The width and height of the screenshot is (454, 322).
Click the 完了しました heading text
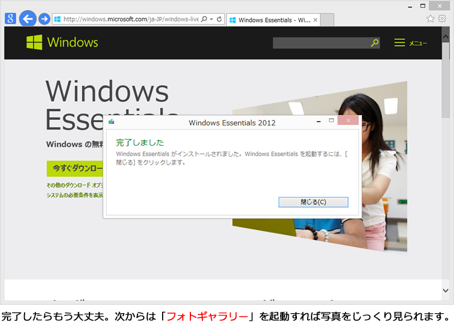(140, 143)
